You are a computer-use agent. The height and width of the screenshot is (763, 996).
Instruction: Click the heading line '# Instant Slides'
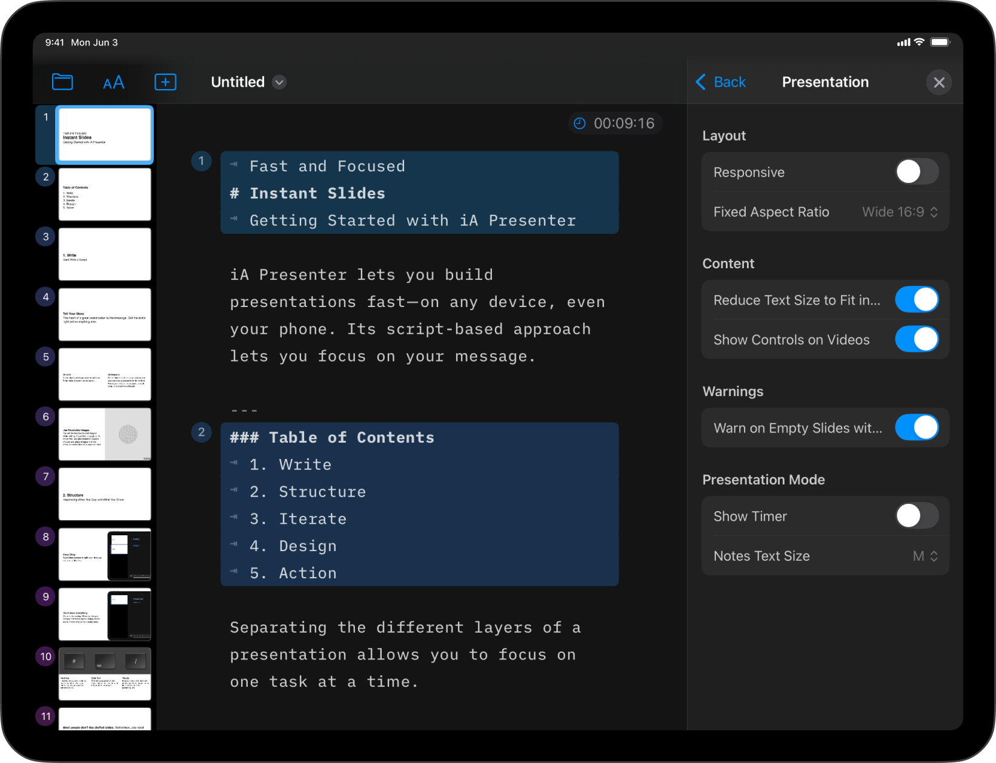click(x=307, y=193)
